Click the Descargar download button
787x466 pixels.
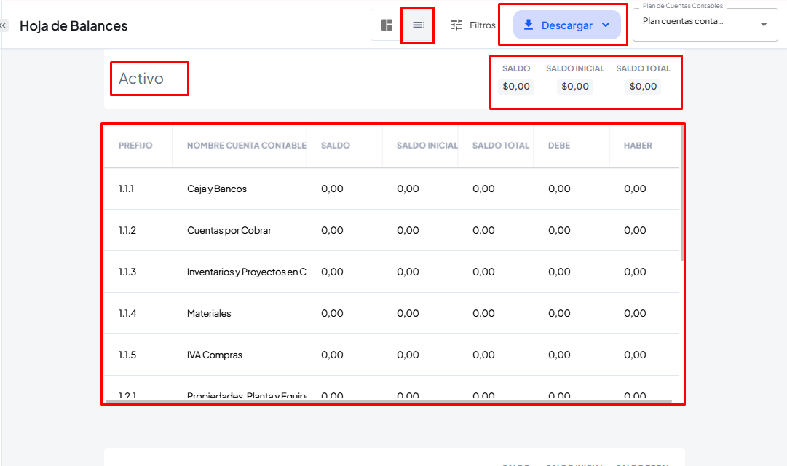566,25
